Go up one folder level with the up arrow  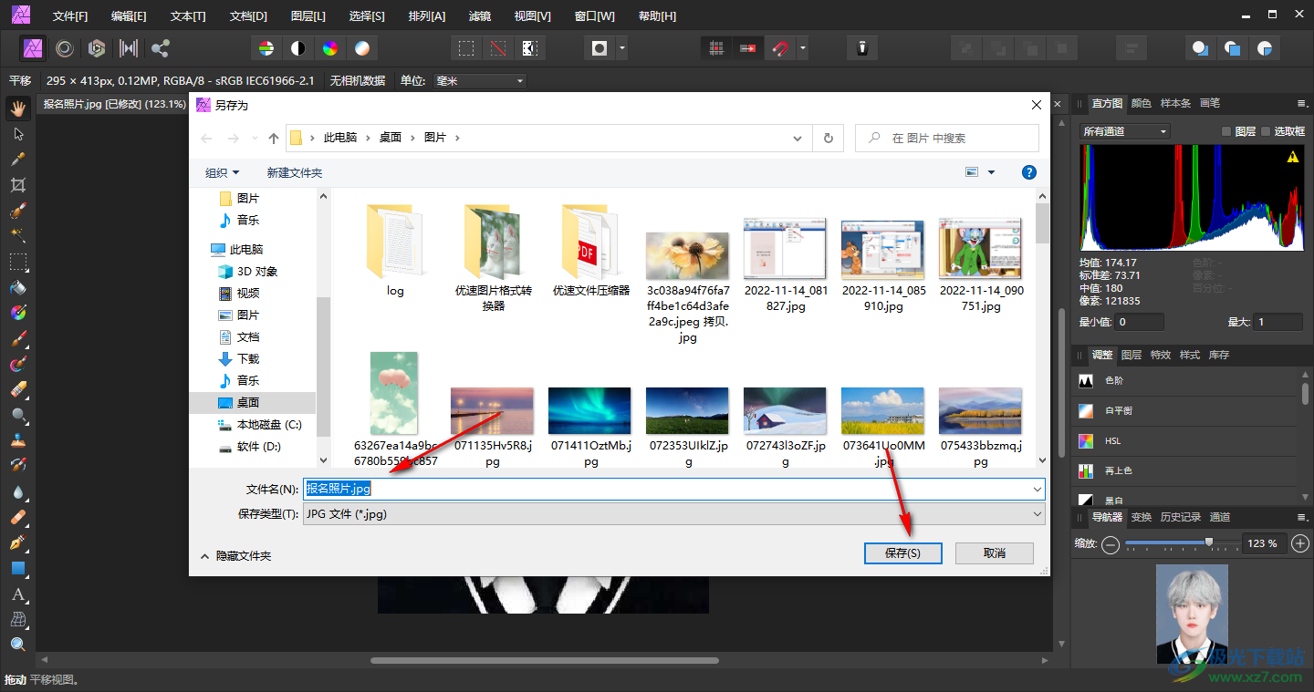(274, 139)
